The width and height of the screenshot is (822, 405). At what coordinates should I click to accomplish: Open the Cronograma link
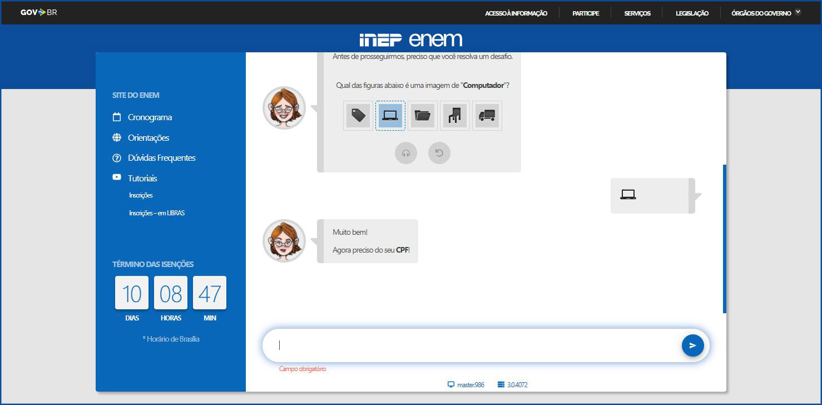[150, 117]
